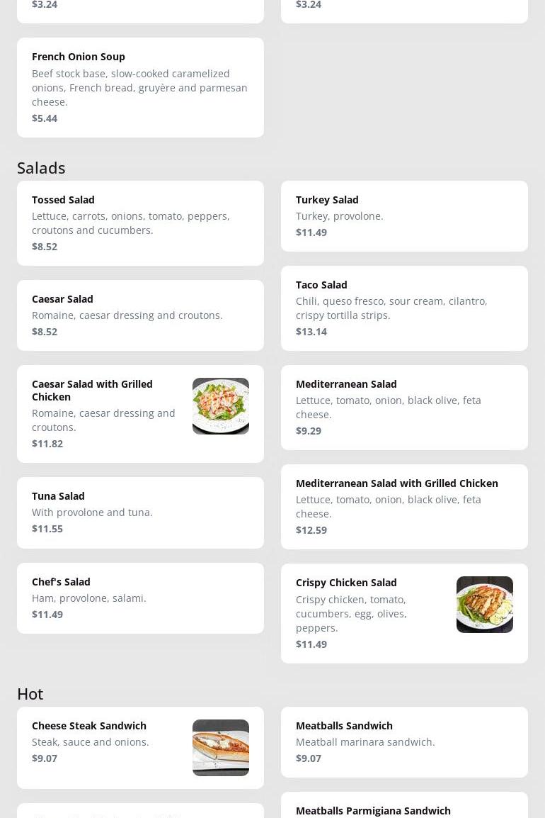Select Mediterranean Salad with Grilled Chicken
545x818 pixels.
404,506
